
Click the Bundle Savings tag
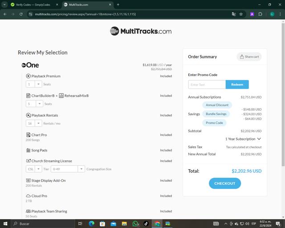pyautogui.click(x=216, y=114)
